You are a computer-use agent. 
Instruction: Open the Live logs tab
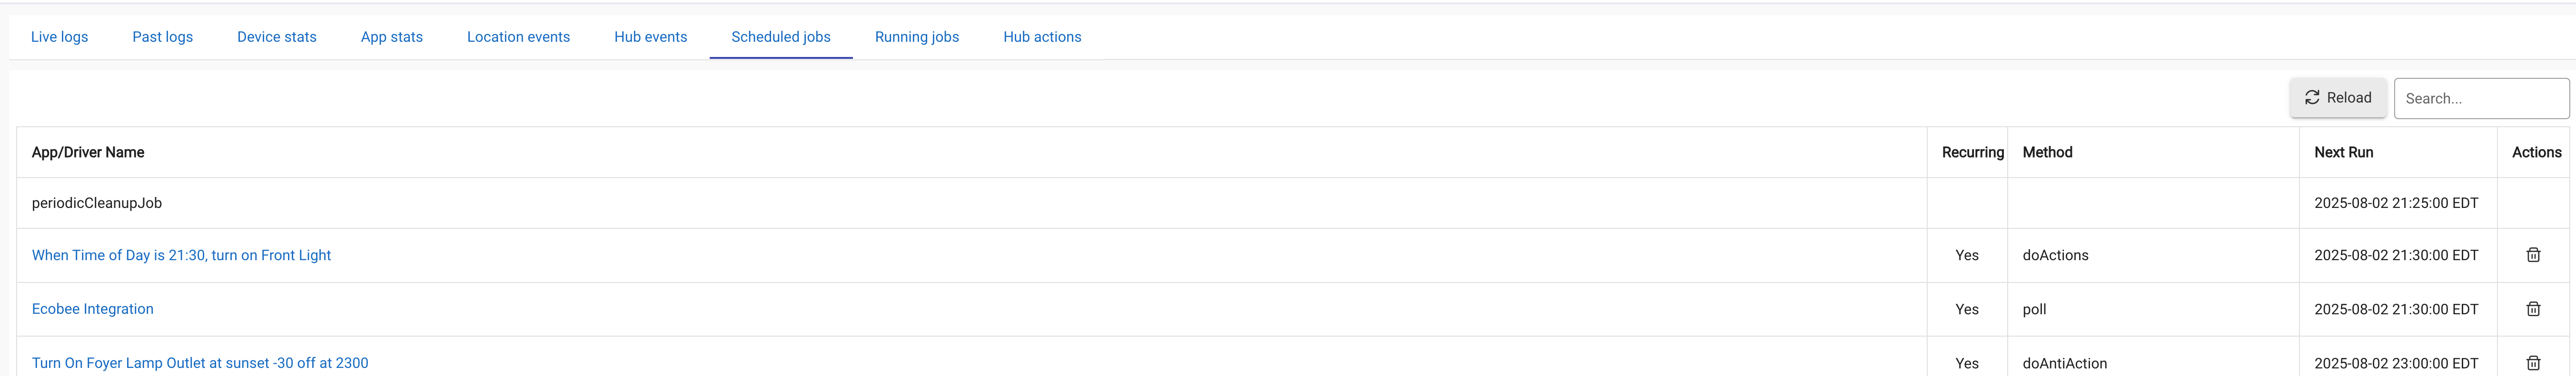click(60, 37)
